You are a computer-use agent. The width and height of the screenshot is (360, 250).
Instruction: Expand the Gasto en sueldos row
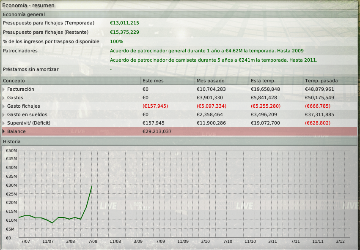click(3, 115)
